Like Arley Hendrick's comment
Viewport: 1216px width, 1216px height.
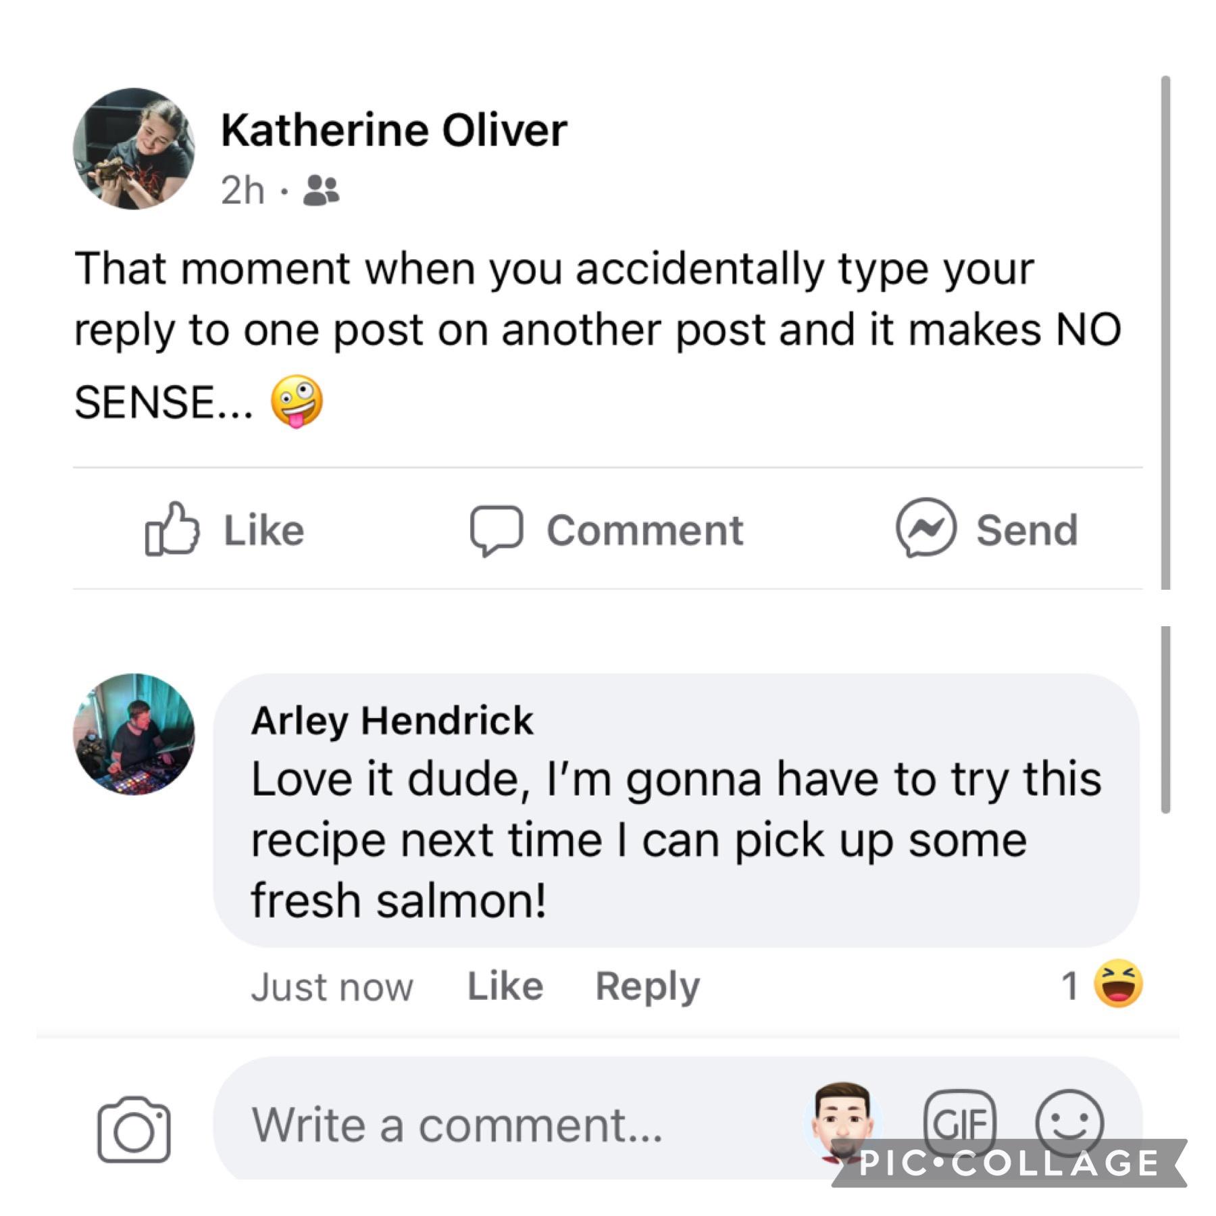click(x=505, y=986)
